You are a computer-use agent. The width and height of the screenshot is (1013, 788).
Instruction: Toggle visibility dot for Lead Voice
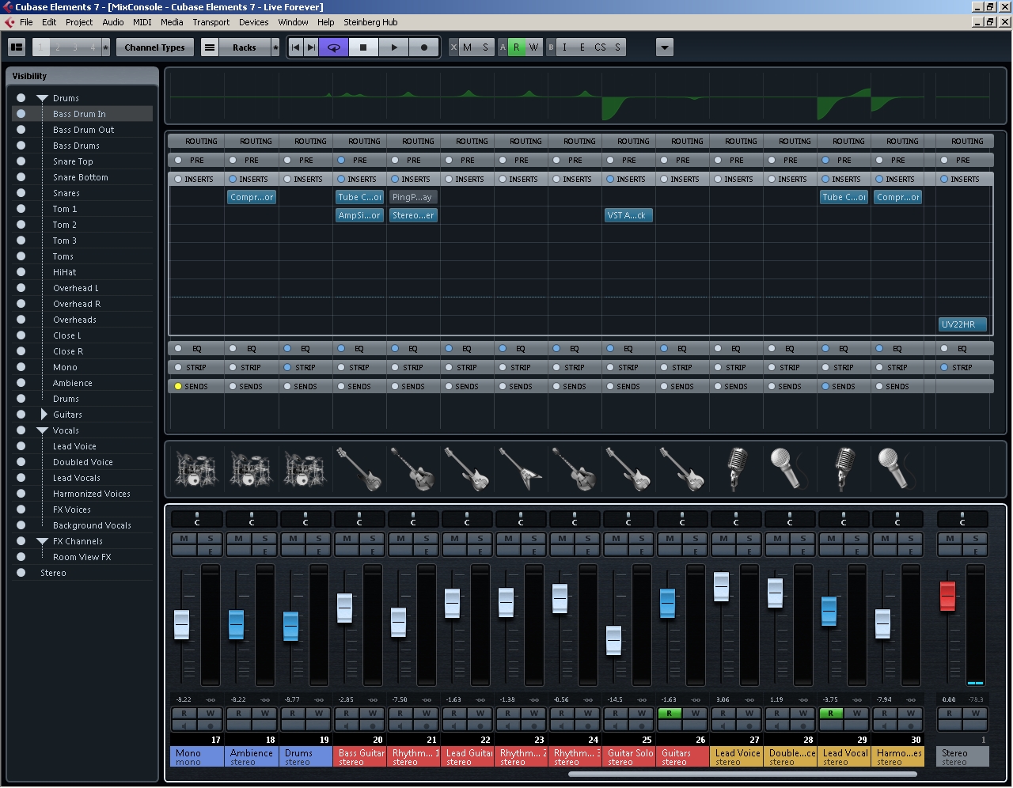[21, 446]
